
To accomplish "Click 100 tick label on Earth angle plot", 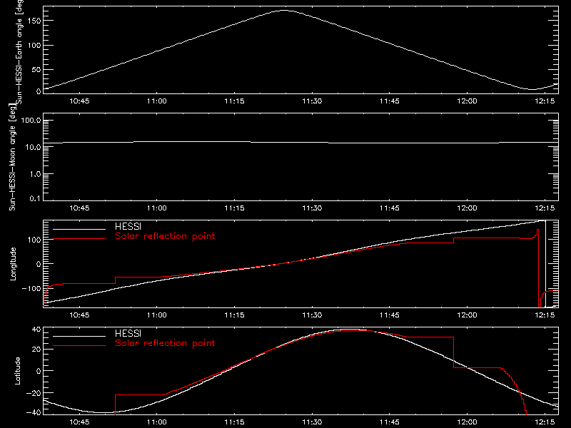I will 34,45.
